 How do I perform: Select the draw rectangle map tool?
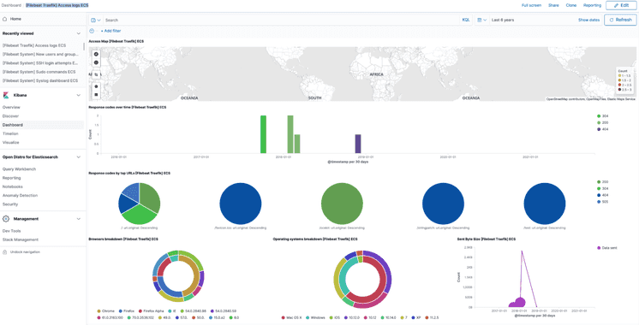coord(96,94)
